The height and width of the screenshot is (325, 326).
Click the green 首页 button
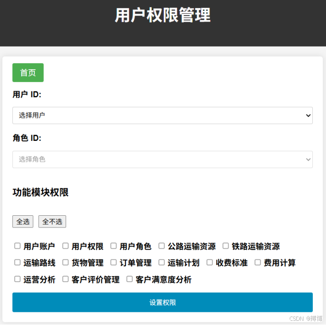click(x=28, y=73)
